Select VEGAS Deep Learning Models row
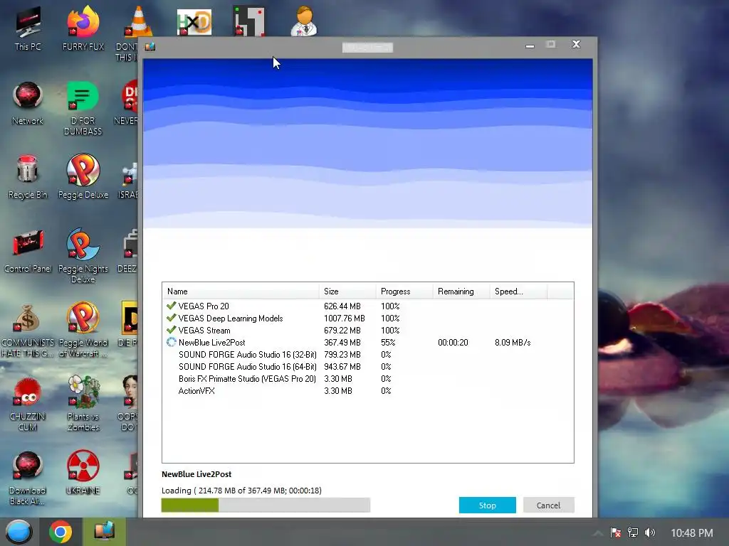 [368, 318]
